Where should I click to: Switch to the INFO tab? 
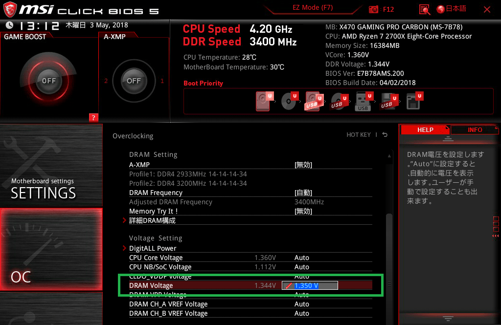tap(475, 130)
